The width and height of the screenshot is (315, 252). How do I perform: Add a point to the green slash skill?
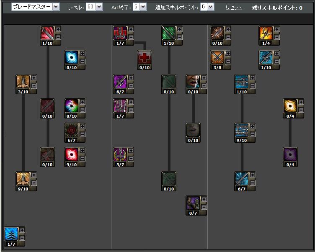point(180,29)
